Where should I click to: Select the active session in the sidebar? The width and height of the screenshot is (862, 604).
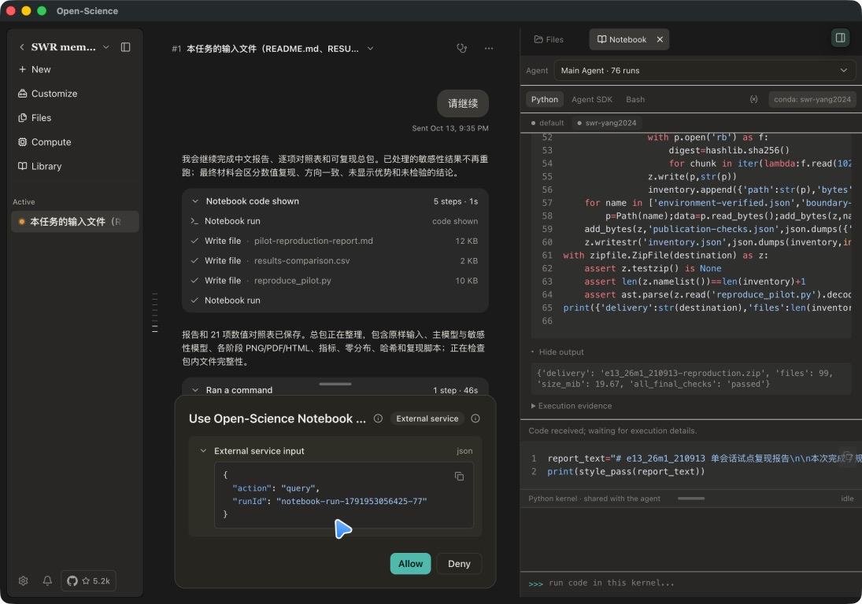click(76, 222)
